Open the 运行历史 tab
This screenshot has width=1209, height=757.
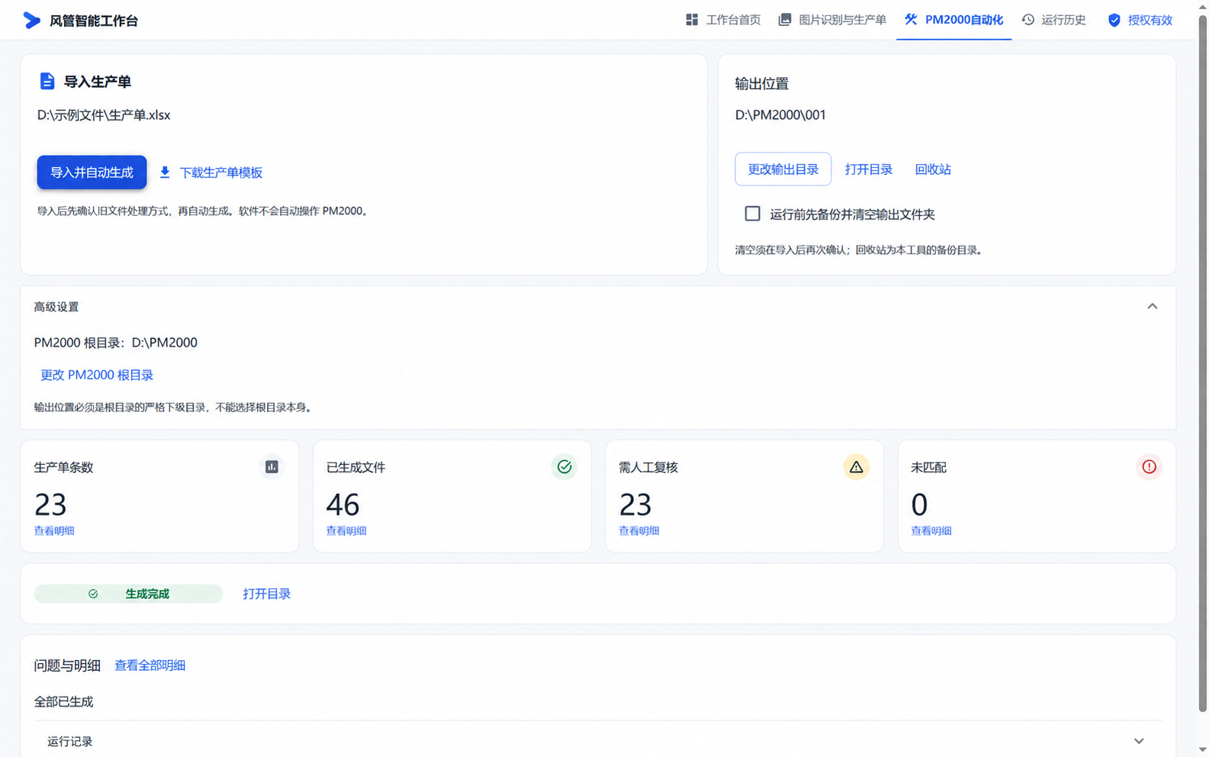[x=1054, y=20]
